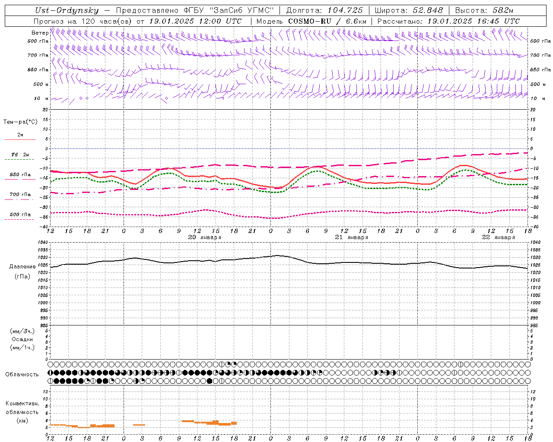This screenshot has width=553, height=442.
Task: Click the 20 января date label
Action: pos(205,237)
